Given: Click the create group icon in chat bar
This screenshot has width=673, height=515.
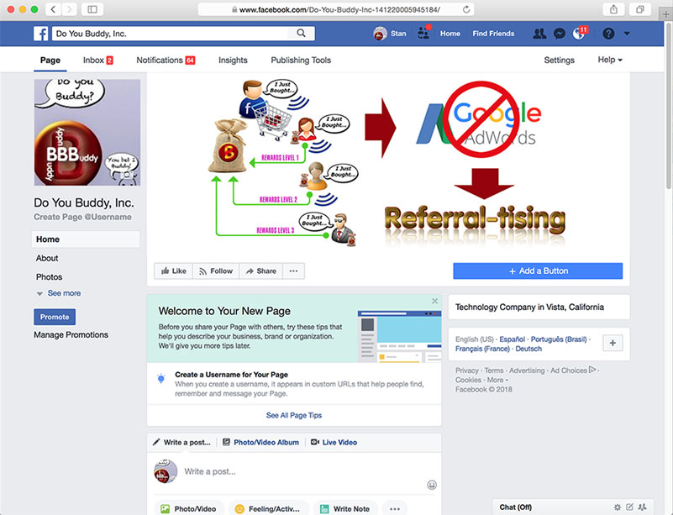Looking at the screenshot, I should click(643, 507).
